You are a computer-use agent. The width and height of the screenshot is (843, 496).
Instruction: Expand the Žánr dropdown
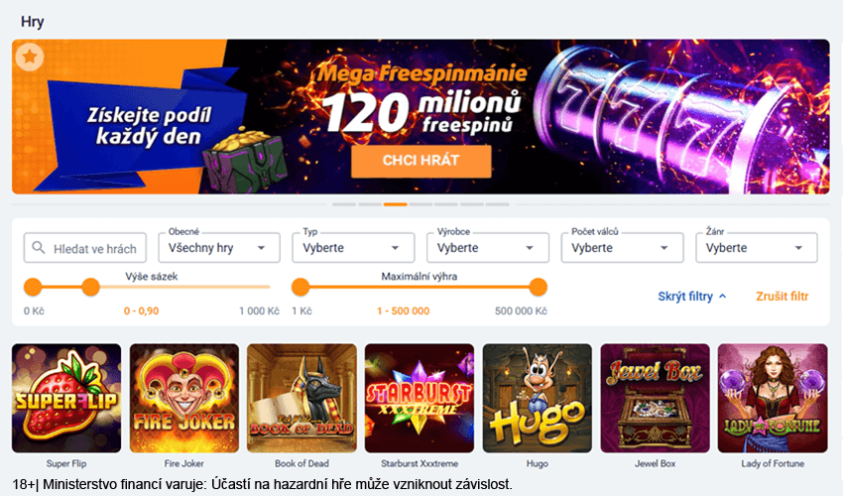(757, 248)
